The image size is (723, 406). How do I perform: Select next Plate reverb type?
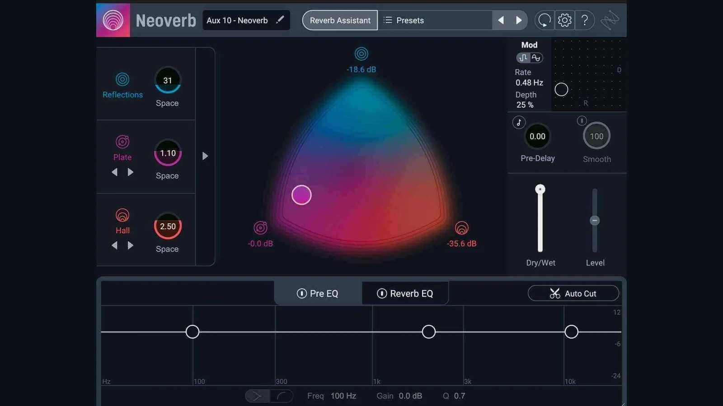click(x=131, y=172)
